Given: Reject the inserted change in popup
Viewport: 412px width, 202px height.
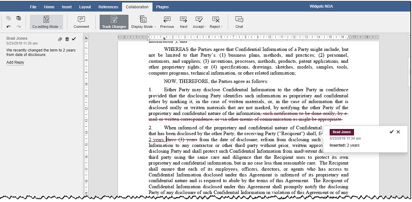Looking at the screenshot, I should tap(398, 132).
